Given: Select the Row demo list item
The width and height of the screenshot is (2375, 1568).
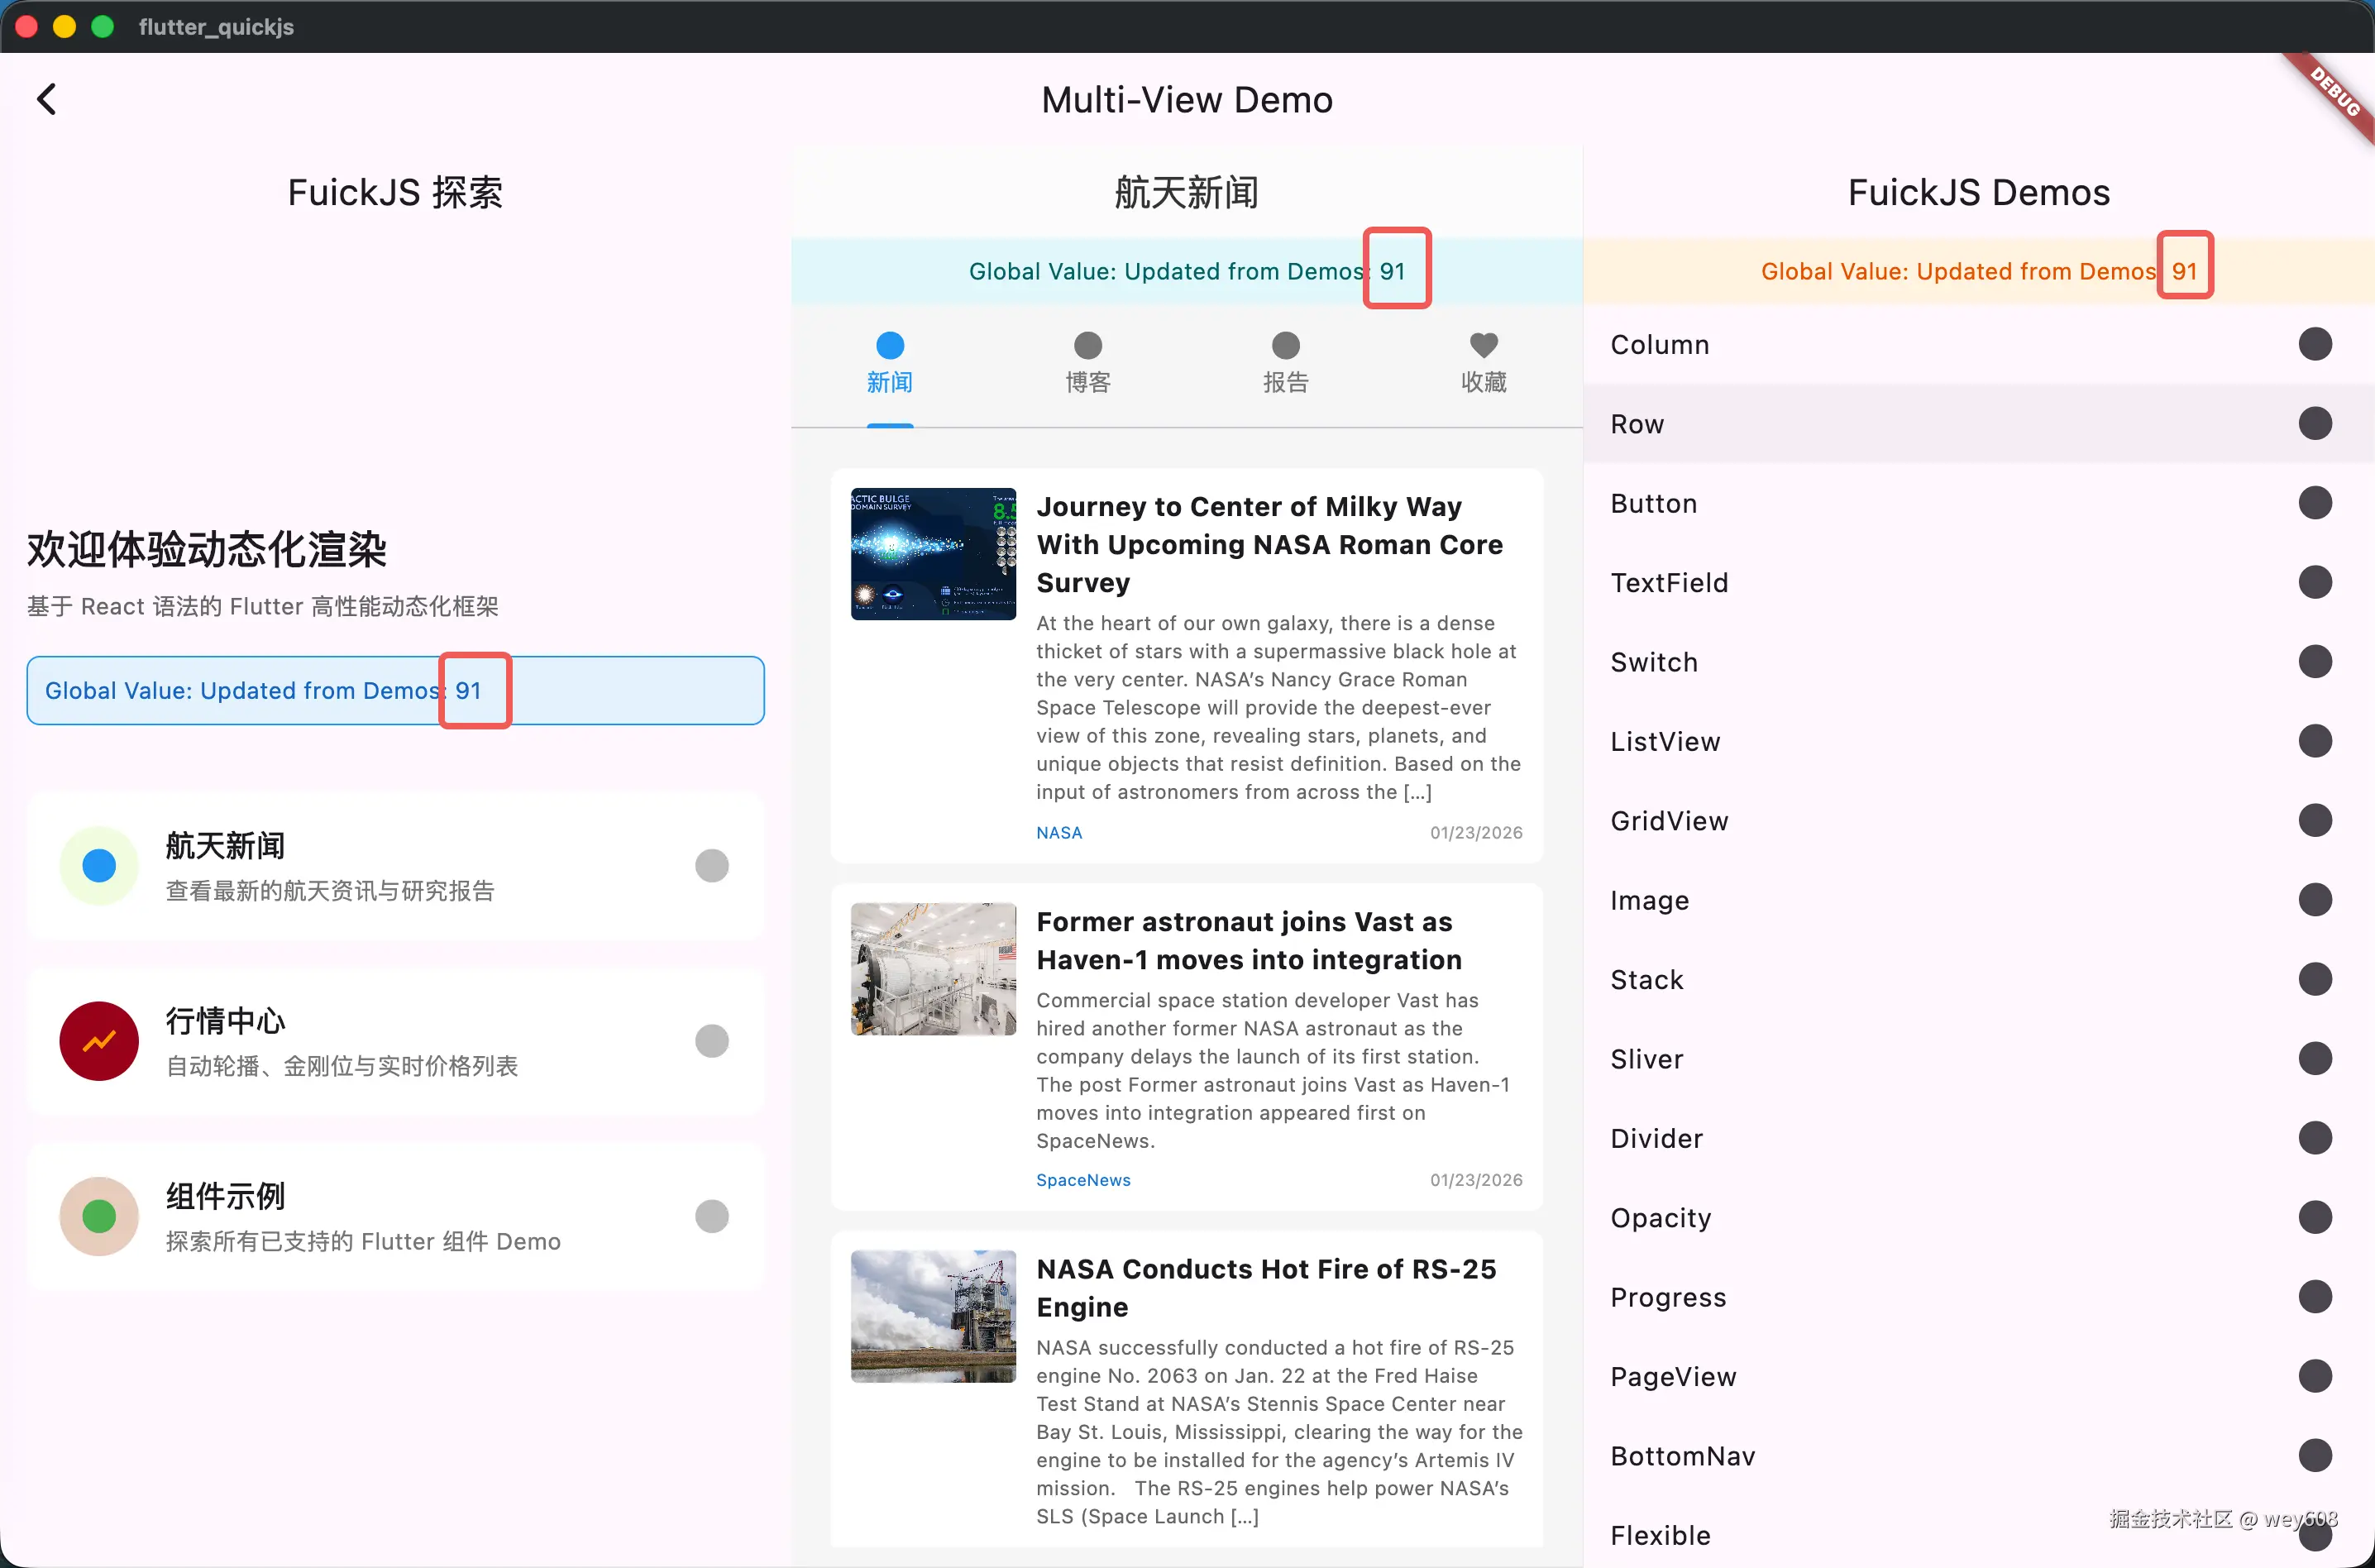Looking at the screenshot, I should click(1636, 424).
